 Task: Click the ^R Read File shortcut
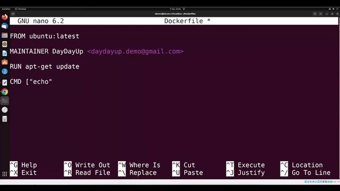[87, 172]
